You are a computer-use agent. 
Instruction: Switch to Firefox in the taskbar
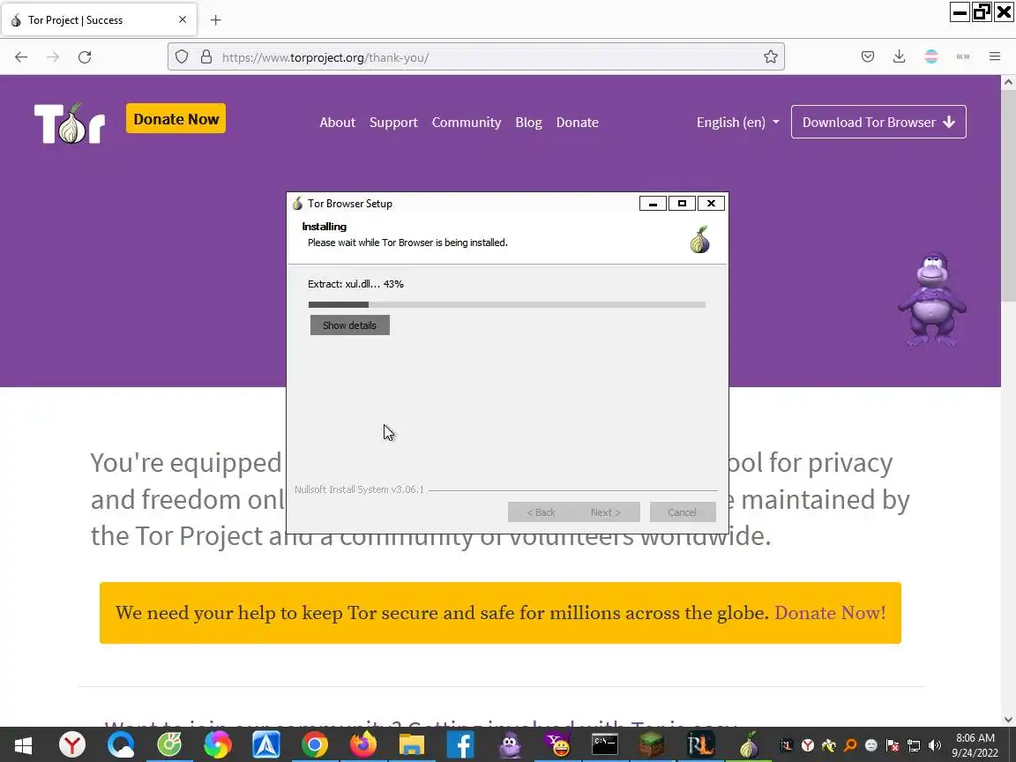point(362,745)
